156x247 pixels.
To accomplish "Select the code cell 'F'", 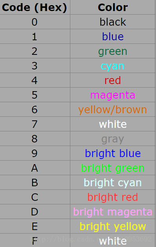I will 35,240.
